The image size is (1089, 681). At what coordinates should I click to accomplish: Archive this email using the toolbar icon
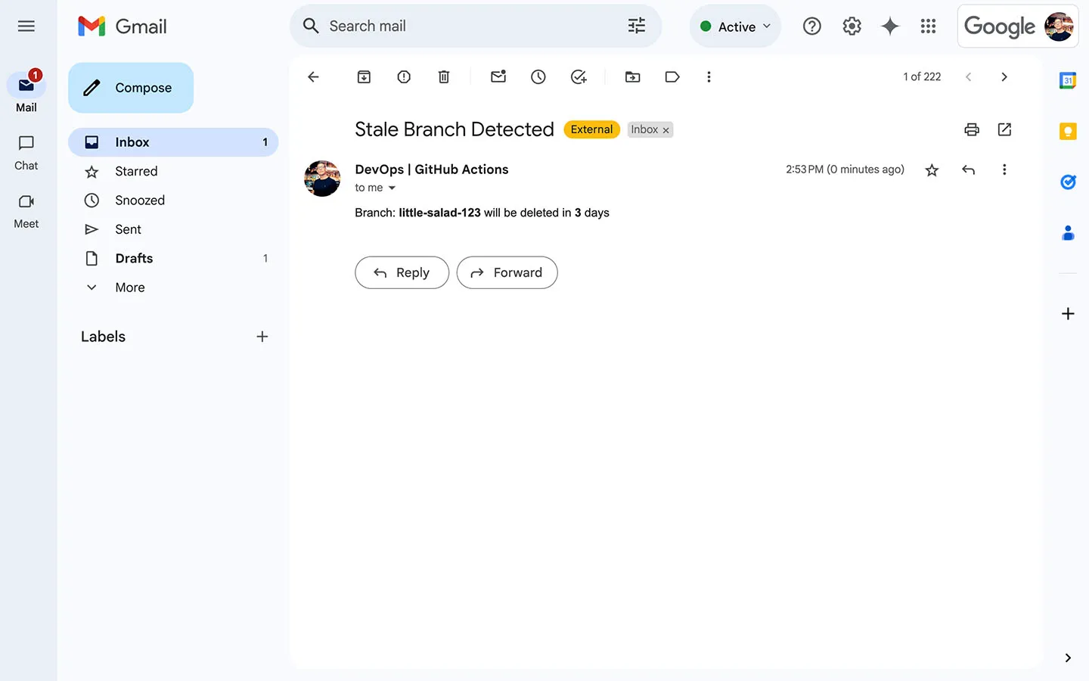pyautogui.click(x=364, y=77)
